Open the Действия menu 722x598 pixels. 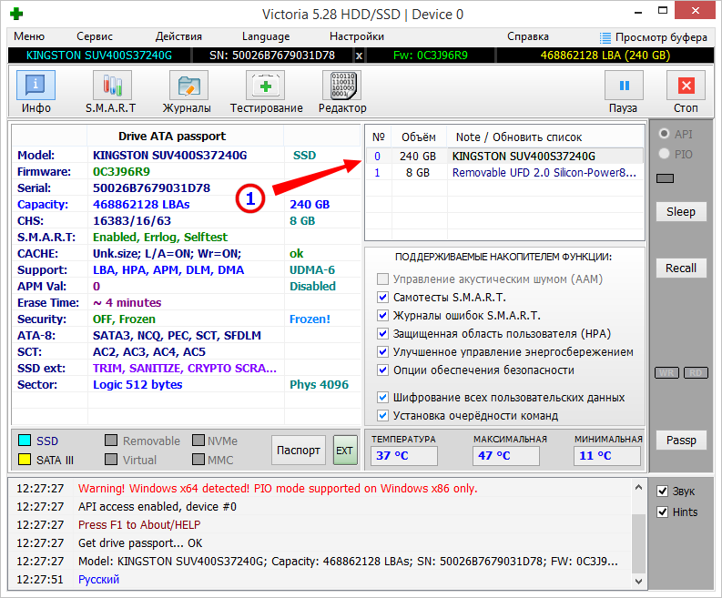coord(178,36)
